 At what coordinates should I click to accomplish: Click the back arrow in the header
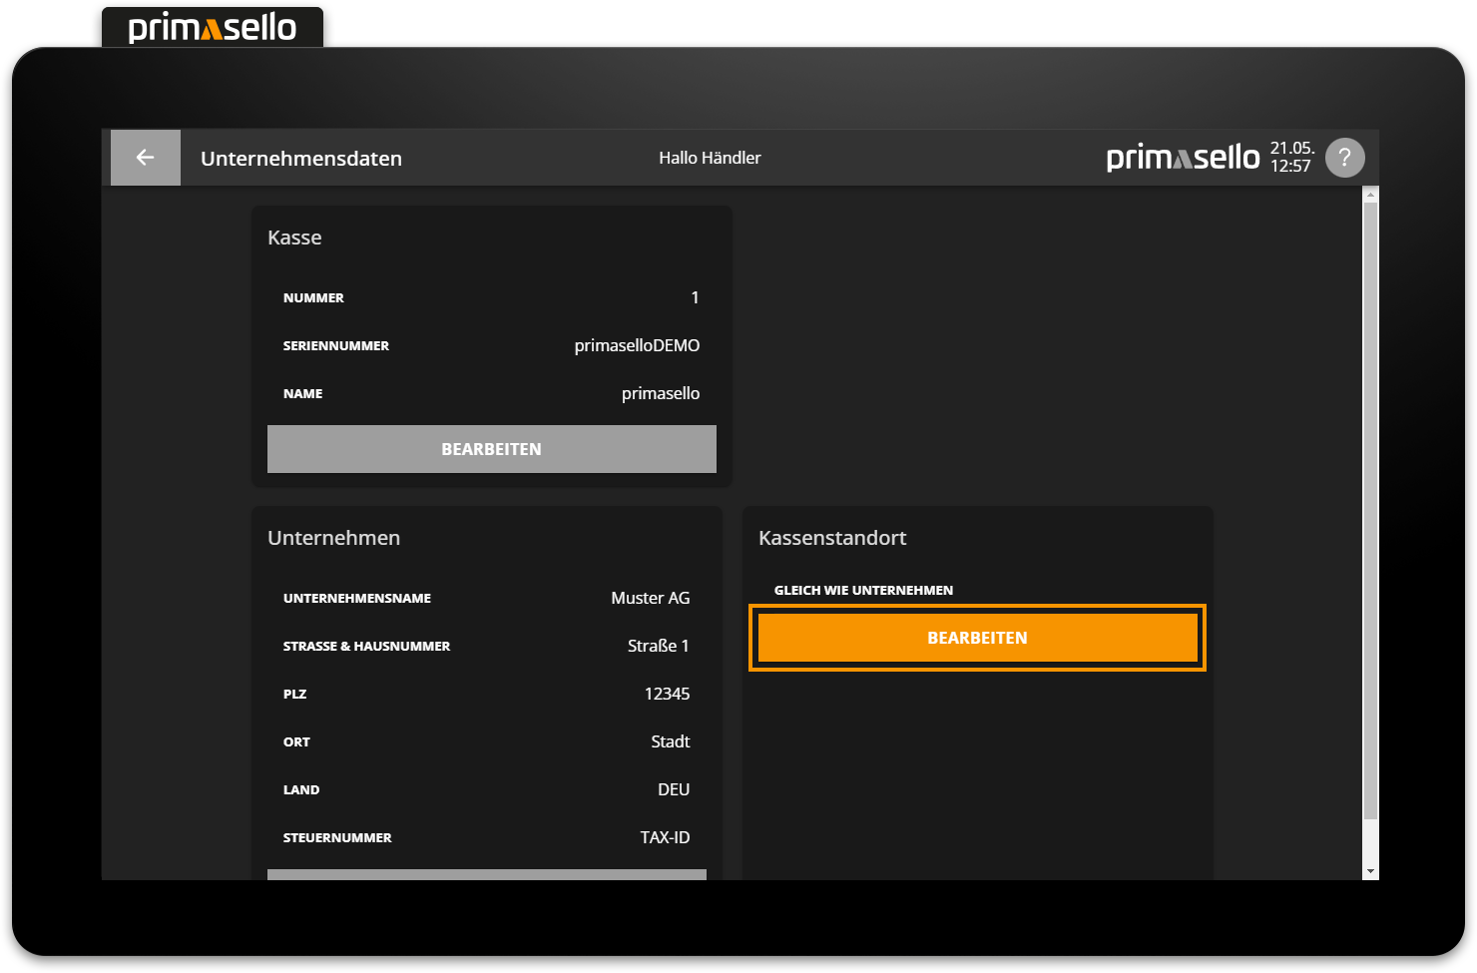[x=145, y=157]
